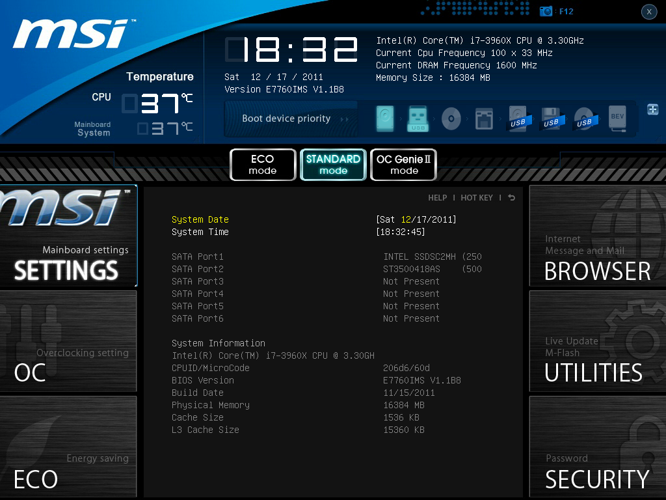Select the USB flash drive boot icon

418,118
